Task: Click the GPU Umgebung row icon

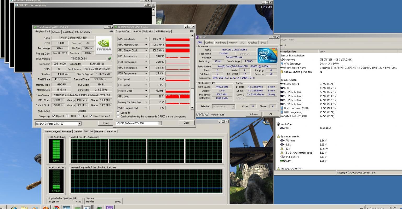Action: [x=282, y=112]
